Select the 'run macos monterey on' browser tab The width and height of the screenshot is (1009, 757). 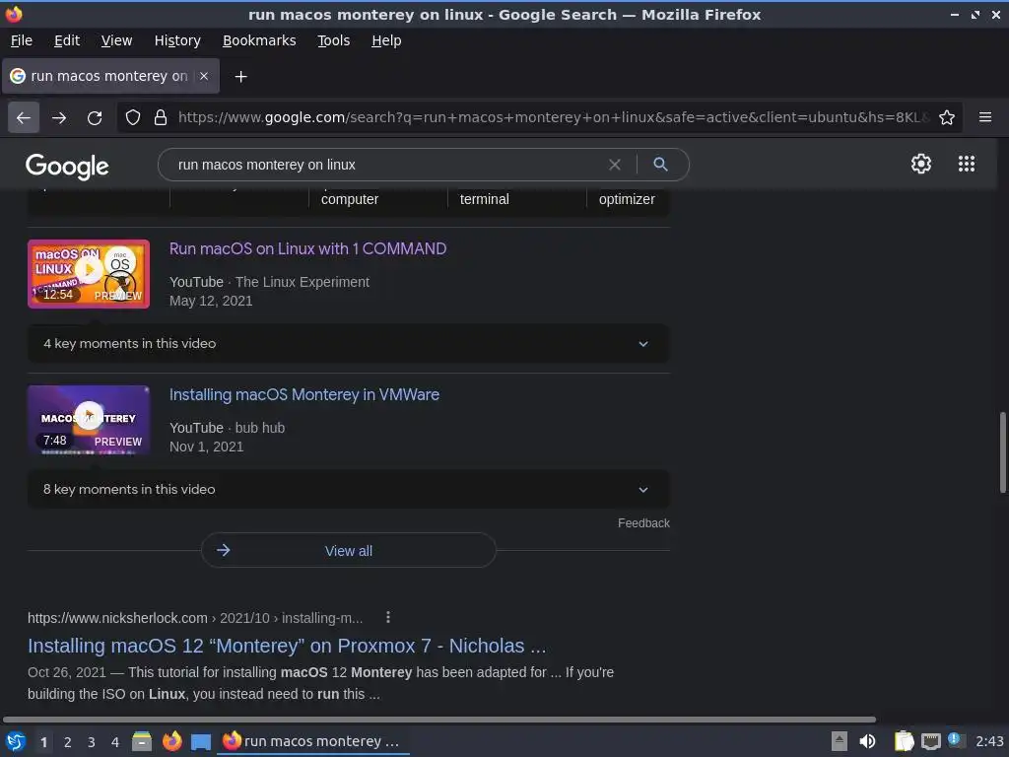click(x=110, y=76)
